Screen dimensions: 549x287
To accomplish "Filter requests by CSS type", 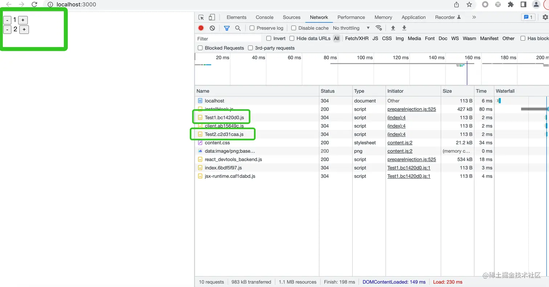I will (x=387, y=38).
